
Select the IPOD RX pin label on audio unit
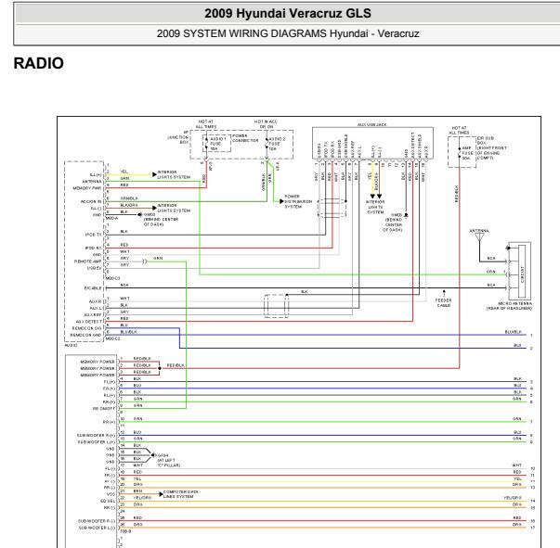93,248
